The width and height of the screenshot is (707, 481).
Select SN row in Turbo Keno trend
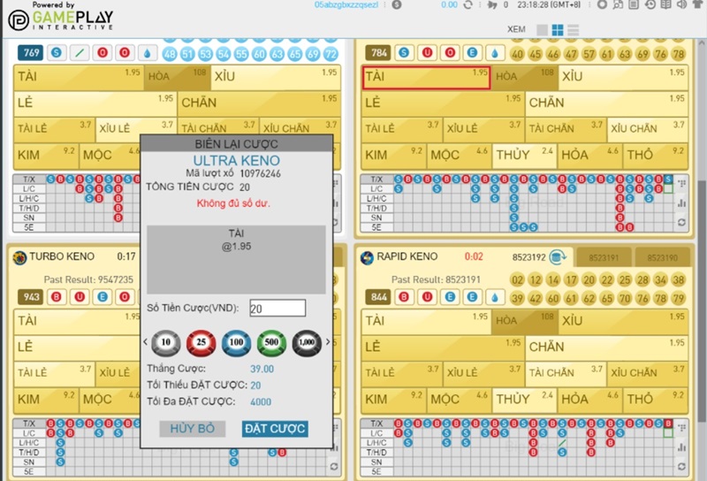point(29,462)
